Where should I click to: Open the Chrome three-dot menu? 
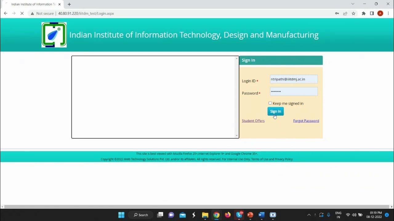pyautogui.click(x=388, y=14)
